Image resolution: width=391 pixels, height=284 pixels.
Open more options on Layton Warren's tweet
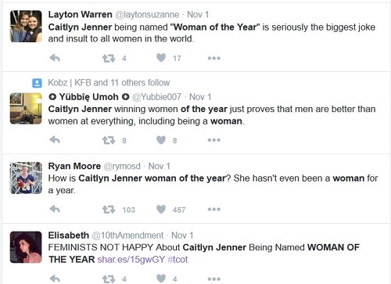point(214,58)
